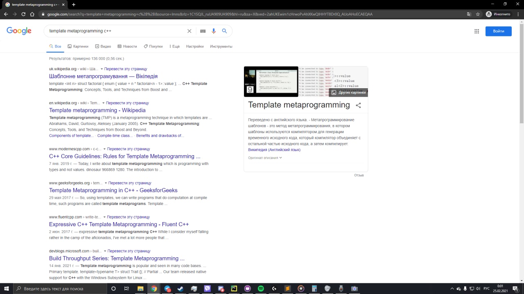Close the 'template metaprogramming c++' tab

[x=62, y=4]
